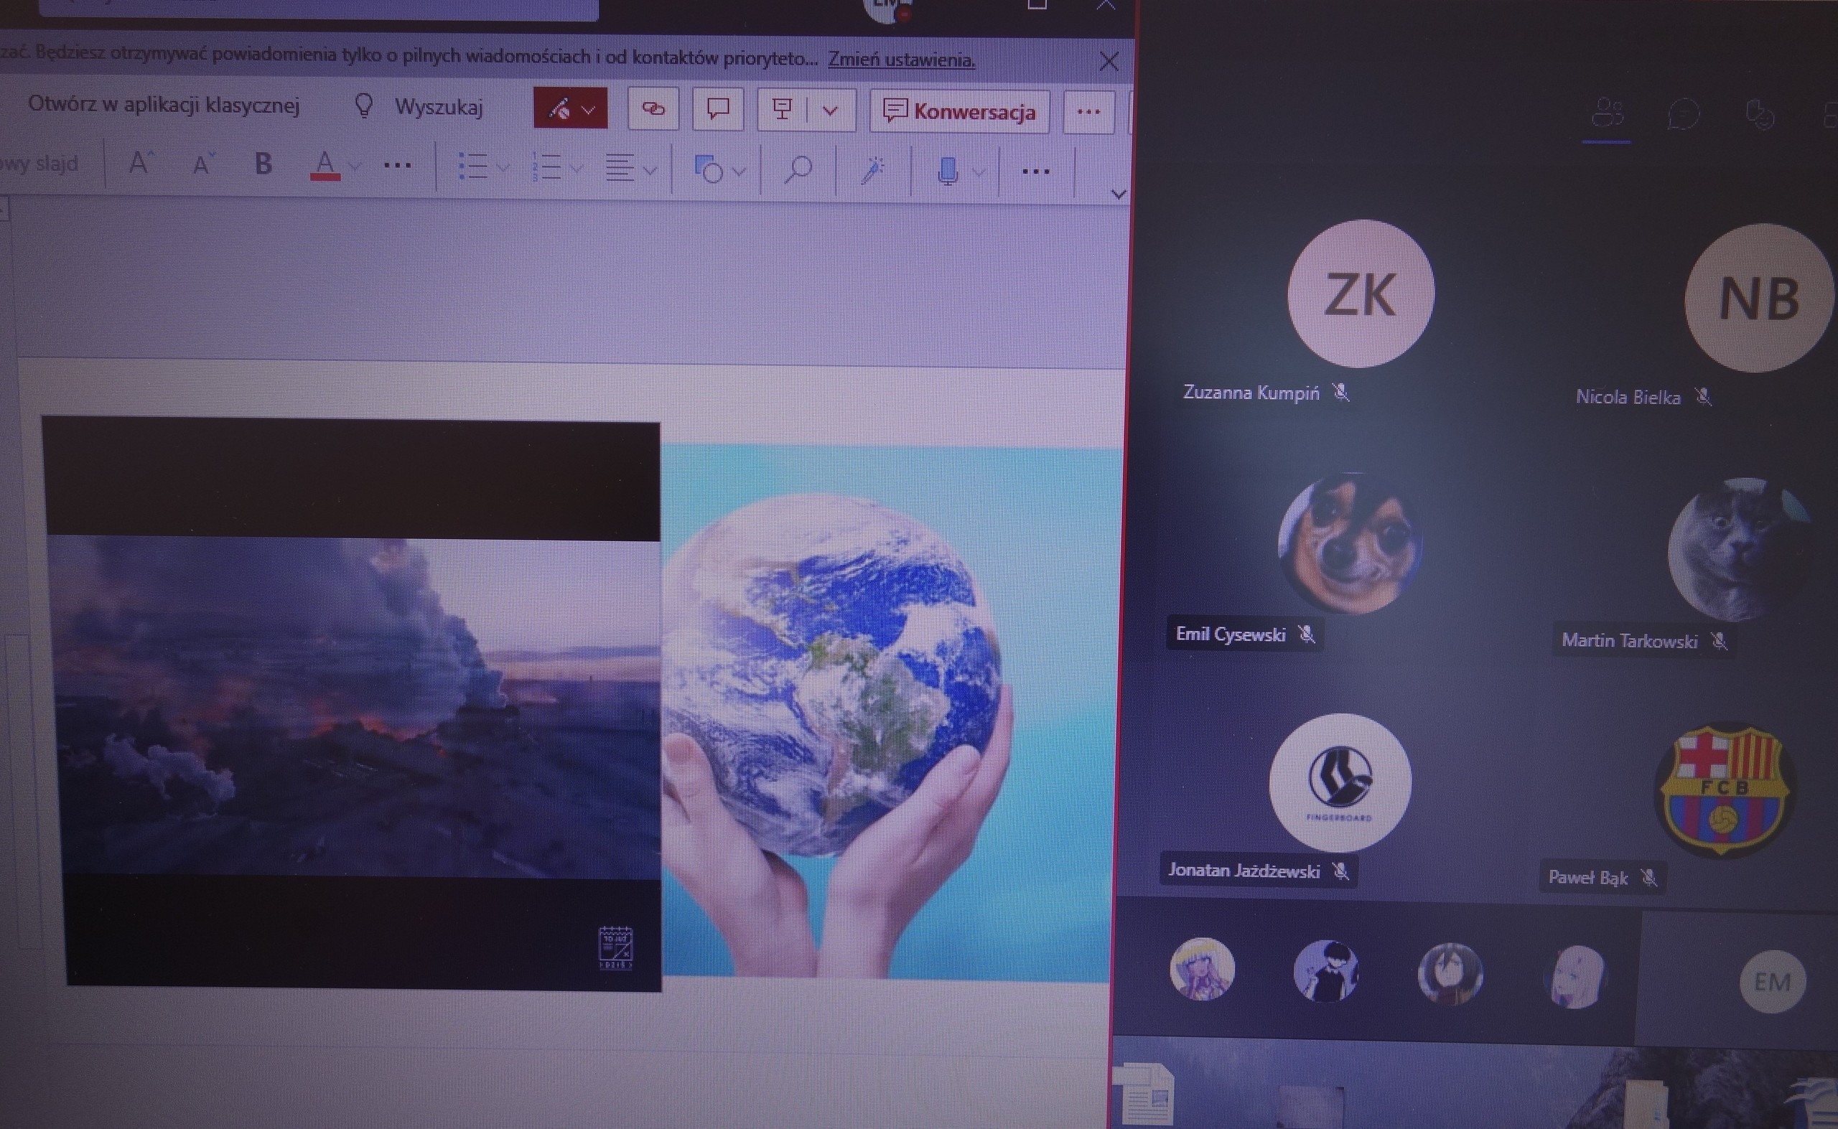Open Designer magic wand tool
This screenshot has height=1129, width=1838.
pyautogui.click(x=872, y=170)
